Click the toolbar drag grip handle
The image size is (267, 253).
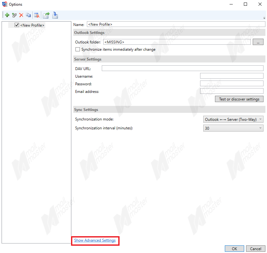coord(3,15)
